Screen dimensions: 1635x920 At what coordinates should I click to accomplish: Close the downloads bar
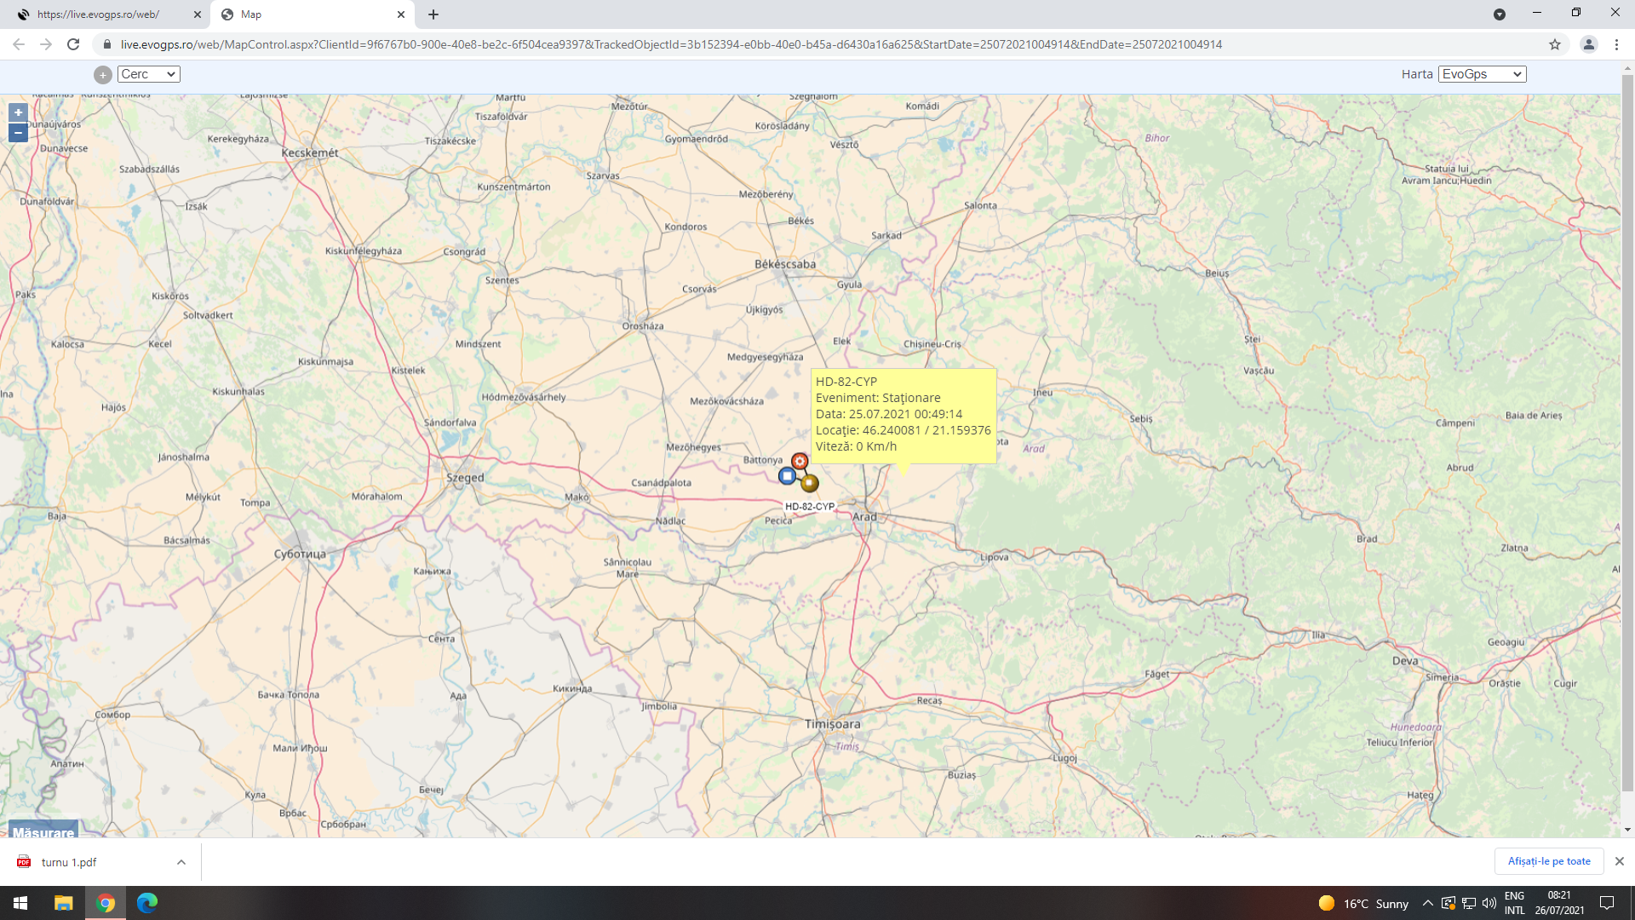[x=1620, y=861]
